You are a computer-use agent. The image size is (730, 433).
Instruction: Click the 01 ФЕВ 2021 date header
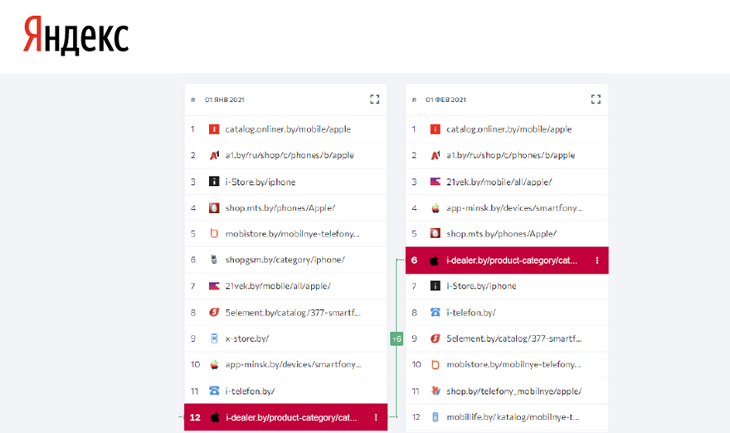point(445,100)
